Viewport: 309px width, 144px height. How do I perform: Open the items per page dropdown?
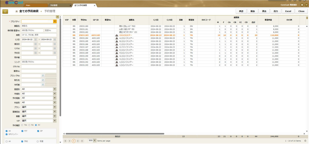pyautogui.click(x=95, y=141)
